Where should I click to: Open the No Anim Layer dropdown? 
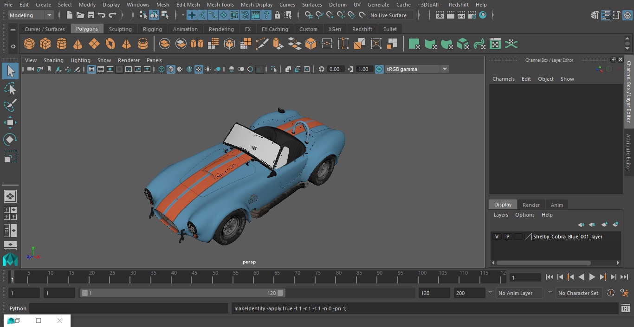click(519, 293)
